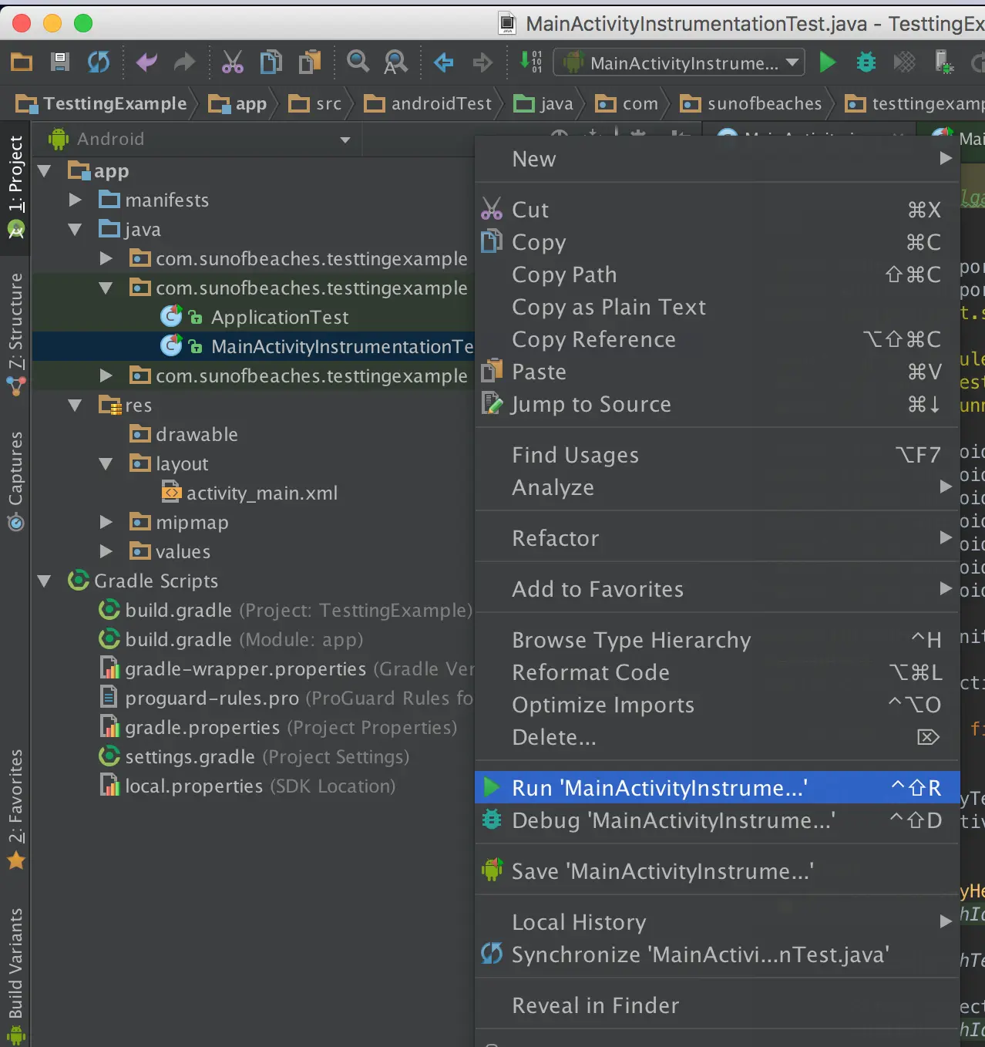Image resolution: width=985 pixels, height=1047 pixels.
Task: Select the drawable folder
Action: [197, 435]
